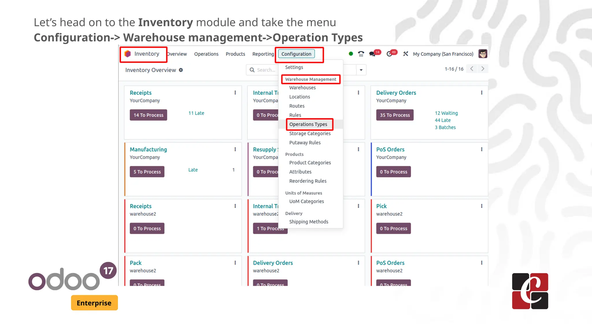Image resolution: width=592 pixels, height=333 pixels.
Task: Select Attributes menu entry
Action: coord(300,172)
